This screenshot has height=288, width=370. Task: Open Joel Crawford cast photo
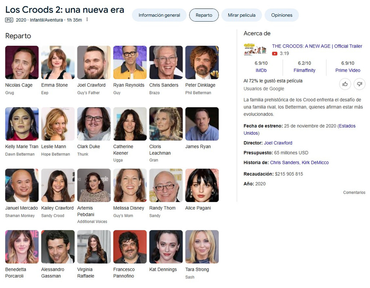click(94, 62)
